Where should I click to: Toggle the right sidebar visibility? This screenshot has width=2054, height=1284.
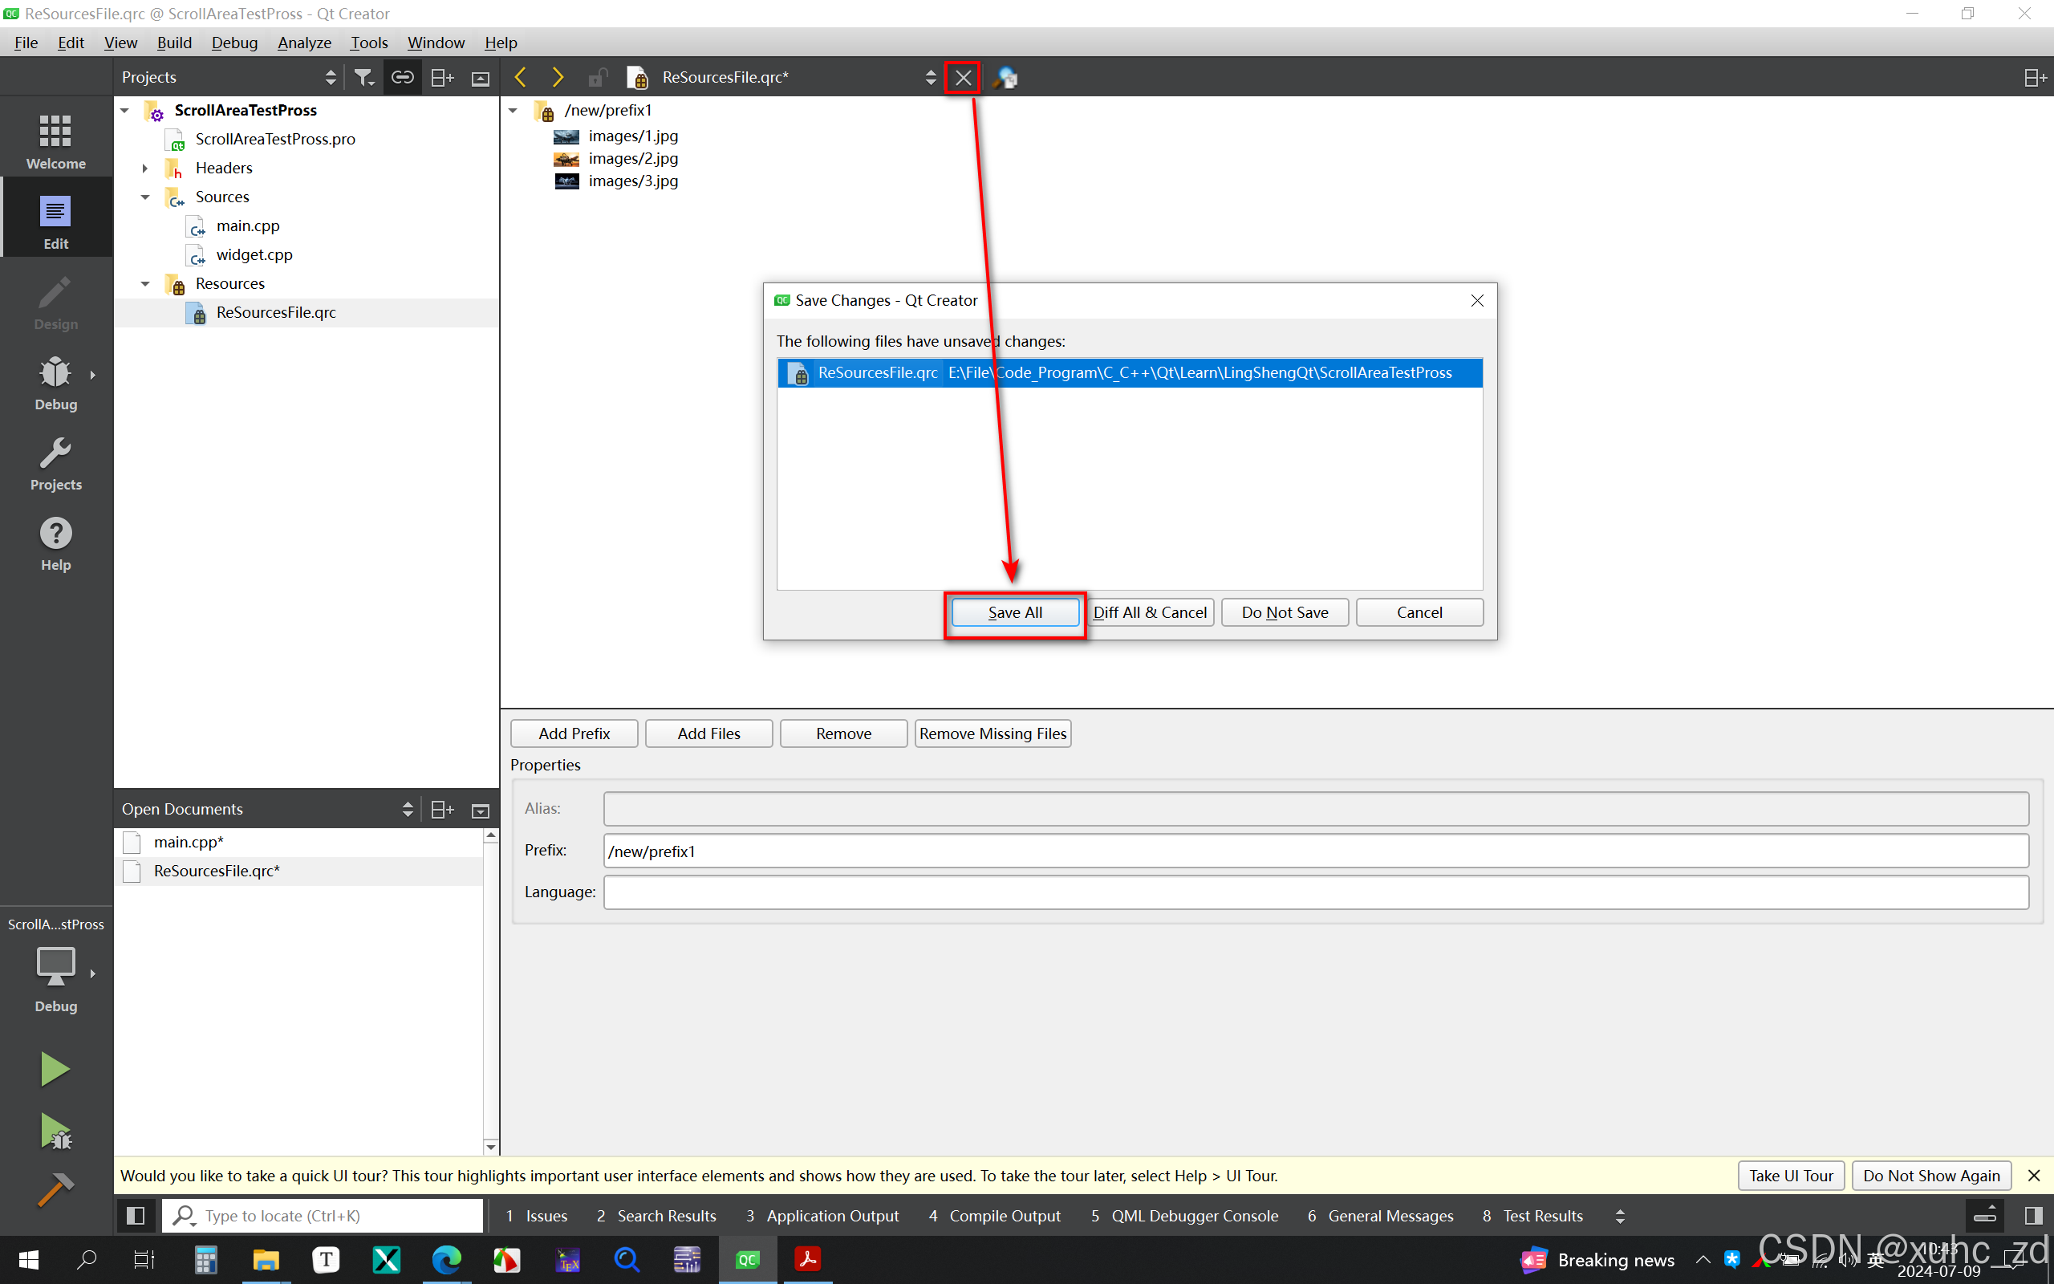2033,1216
